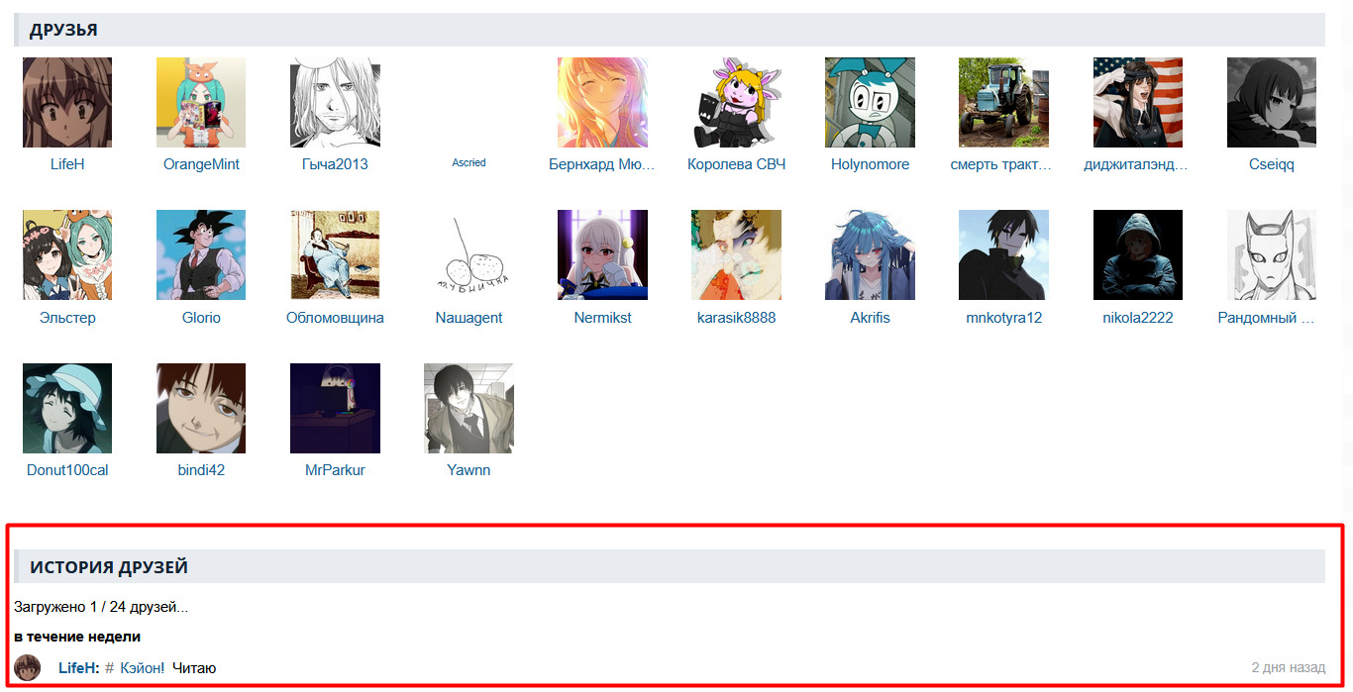1353x692 pixels.
Task: Open the karasik8888 username link
Action: [736, 318]
